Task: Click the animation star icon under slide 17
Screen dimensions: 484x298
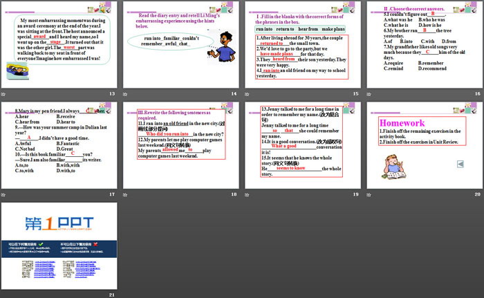Action: tap(3, 194)
